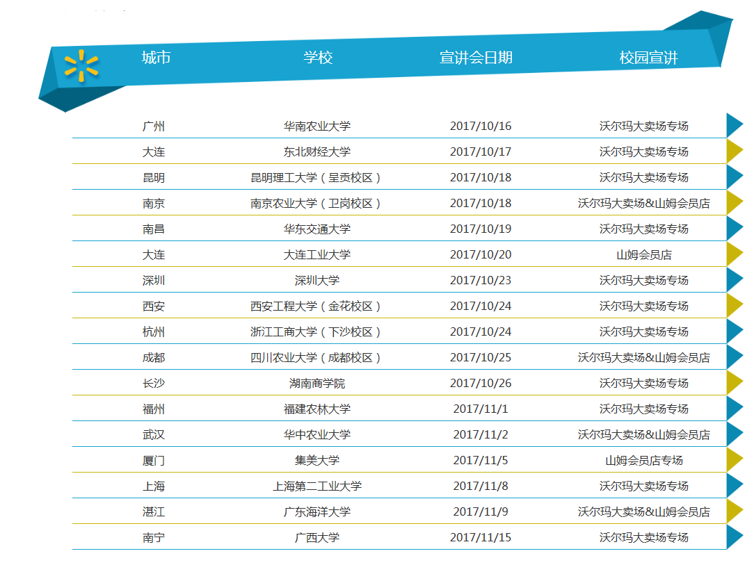754x565 pixels.
Task: Click the yellow arrow on 集美大学 row
Action: pyautogui.click(x=734, y=460)
